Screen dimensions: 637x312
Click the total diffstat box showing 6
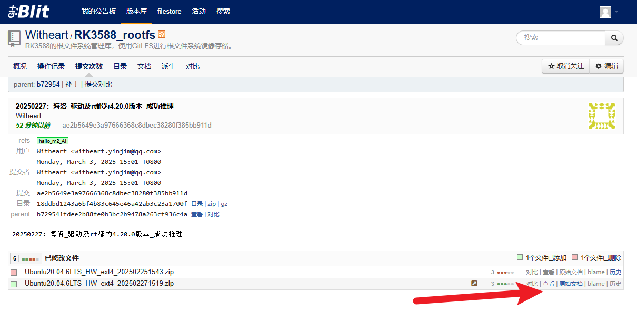click(25, 258)
